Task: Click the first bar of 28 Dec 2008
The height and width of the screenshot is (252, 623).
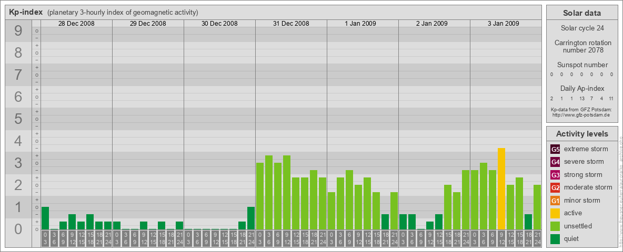Action: 45,218
